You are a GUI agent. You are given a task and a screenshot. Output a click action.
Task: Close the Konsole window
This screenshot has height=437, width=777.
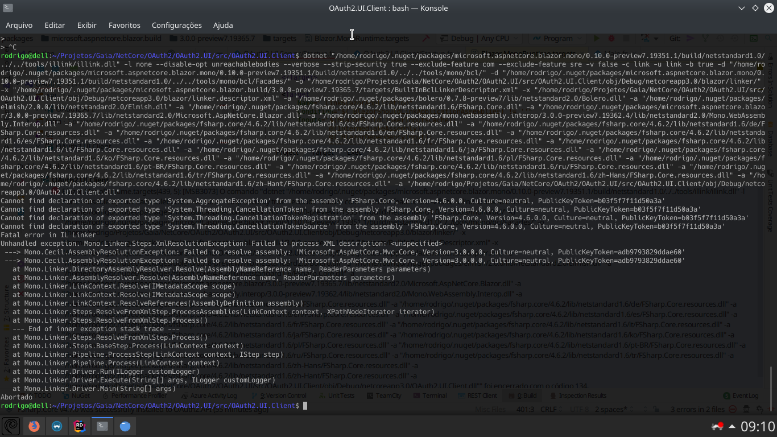(x=768, y=8)
